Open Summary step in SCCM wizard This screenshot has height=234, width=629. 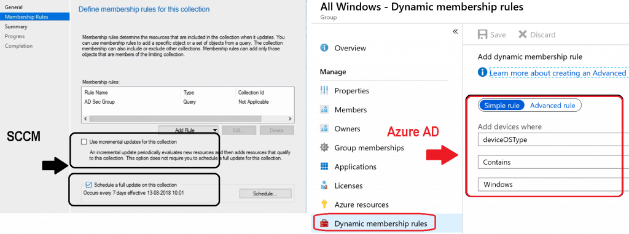click(16, 26)
